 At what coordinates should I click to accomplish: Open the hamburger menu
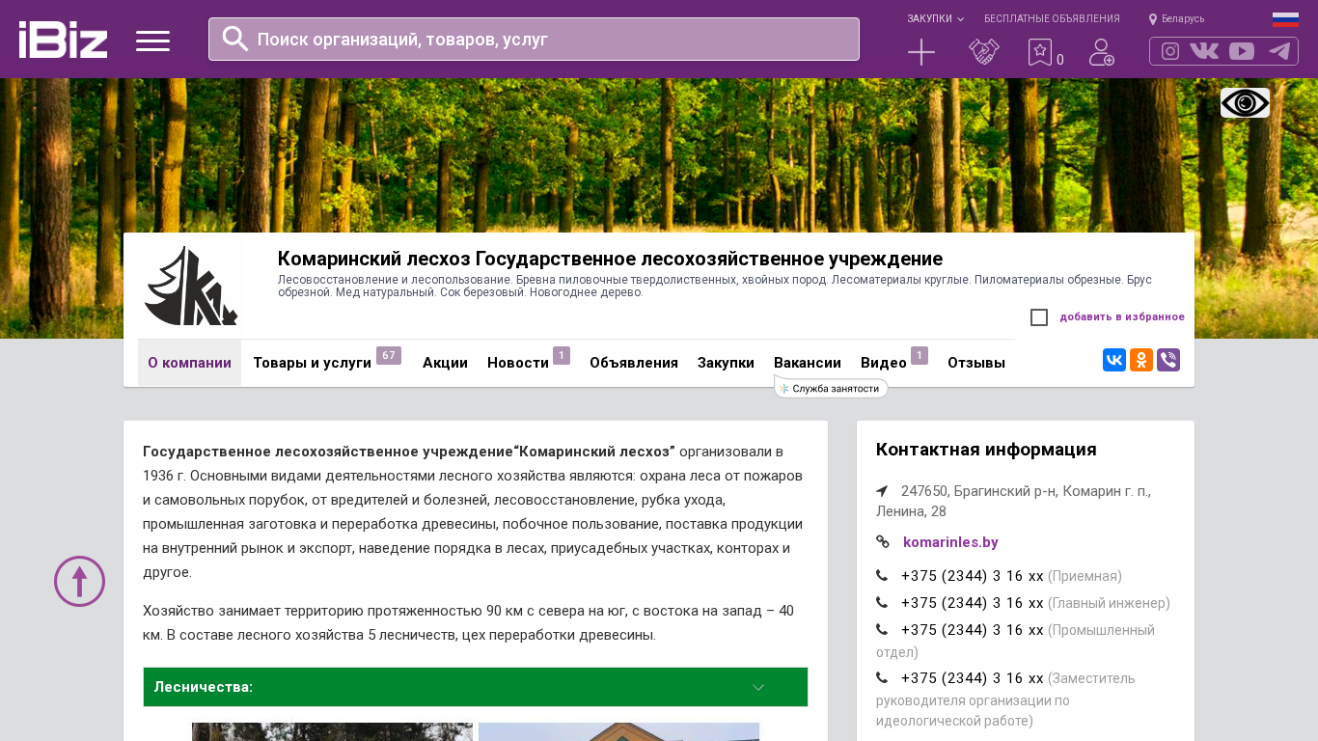[152, 41]
